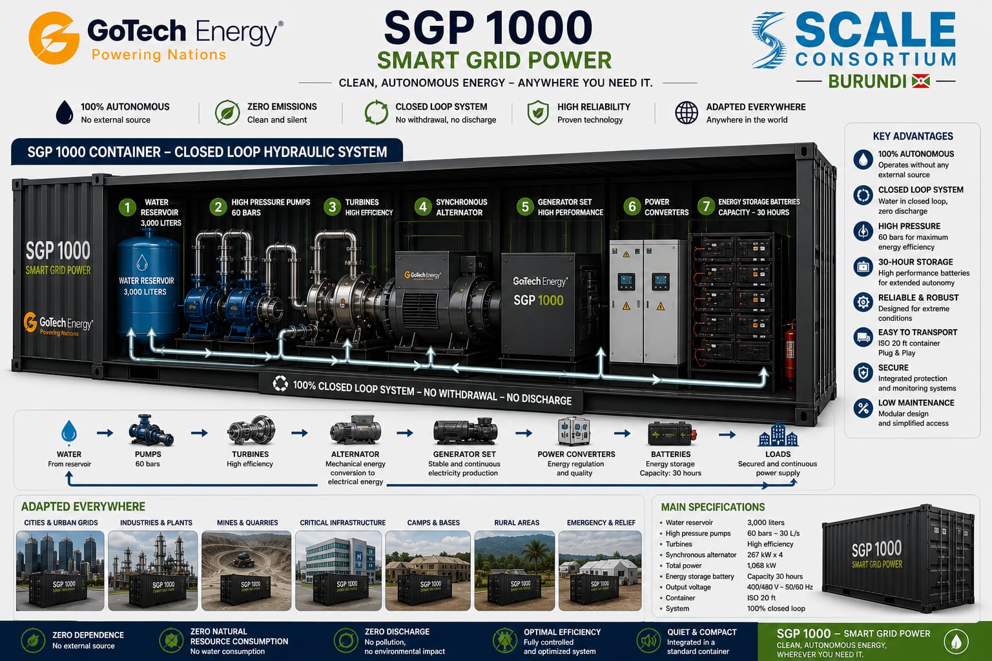Image resolution: width=992 pixels, height=661 pixels.
Task: Click the water drop icon beside 100% Autonomous
Action: coord(65,112)
